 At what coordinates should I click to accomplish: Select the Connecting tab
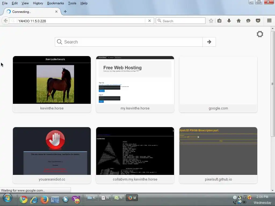click(32, 12)
